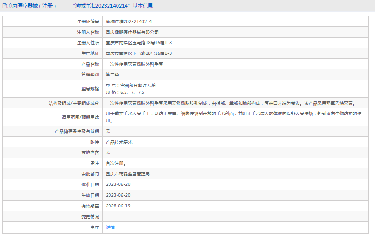Click the 适用范围/预期用途 label
This screenshot has height=236, width=375.
80,117
